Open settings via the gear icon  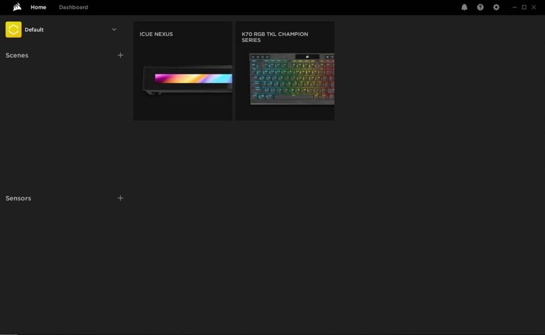tap(496, 7)
